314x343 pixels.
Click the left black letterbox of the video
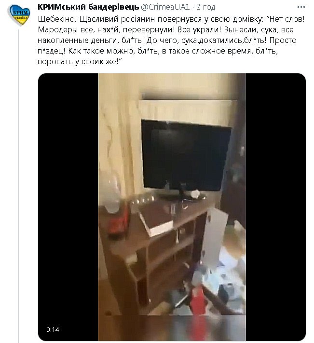click(x=68, y=207)
